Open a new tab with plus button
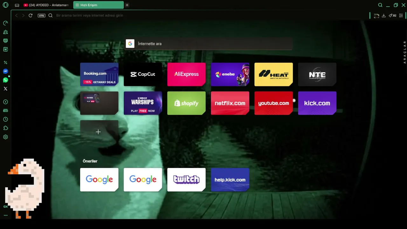The image size is (407, 229). pyautogui.click(x=127, y=5)
